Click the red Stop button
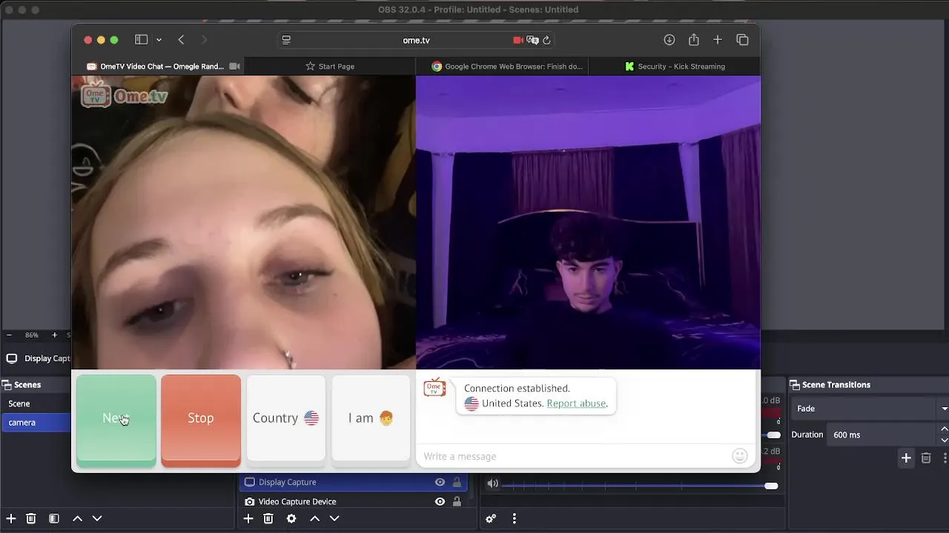This screenshot has width=949, height=533. [201, 420]
